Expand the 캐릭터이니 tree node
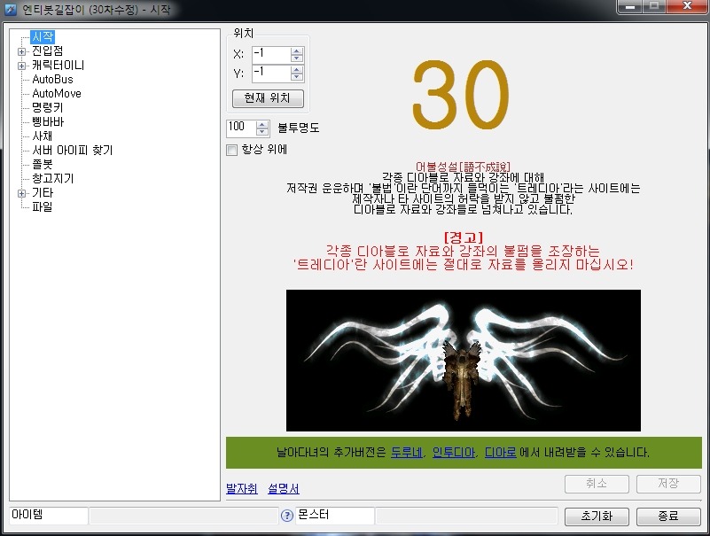This screenshot has width=710, height=536. click(21, 66)
